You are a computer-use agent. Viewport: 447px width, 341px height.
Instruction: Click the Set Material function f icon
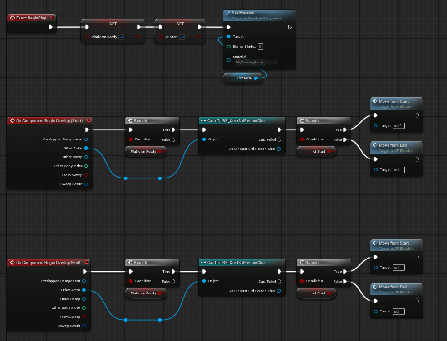(228, 13)
